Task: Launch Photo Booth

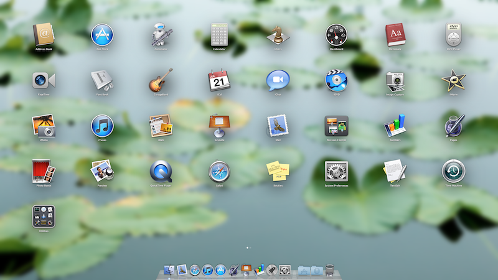Action: tap(44, 172)
